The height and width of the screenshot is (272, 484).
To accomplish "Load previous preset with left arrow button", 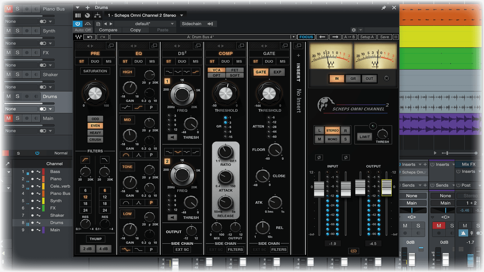I will [x=322, y=37].
